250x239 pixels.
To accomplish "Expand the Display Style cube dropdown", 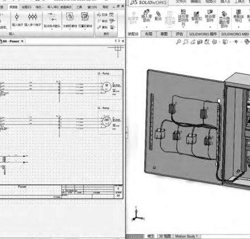I will point(231,42).
